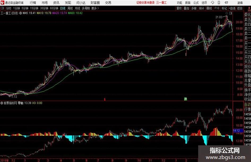Viewport: 251px width, 162px height.
Task: Click the envelope message icon
Action: pos(226,3)
